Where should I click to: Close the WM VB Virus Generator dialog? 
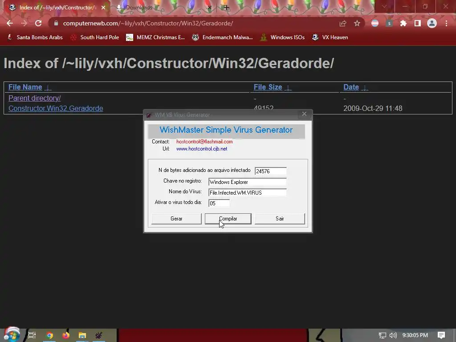[304, 114]
